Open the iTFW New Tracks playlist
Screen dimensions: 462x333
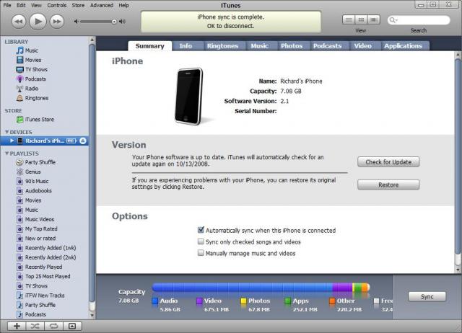coord(40,296)
